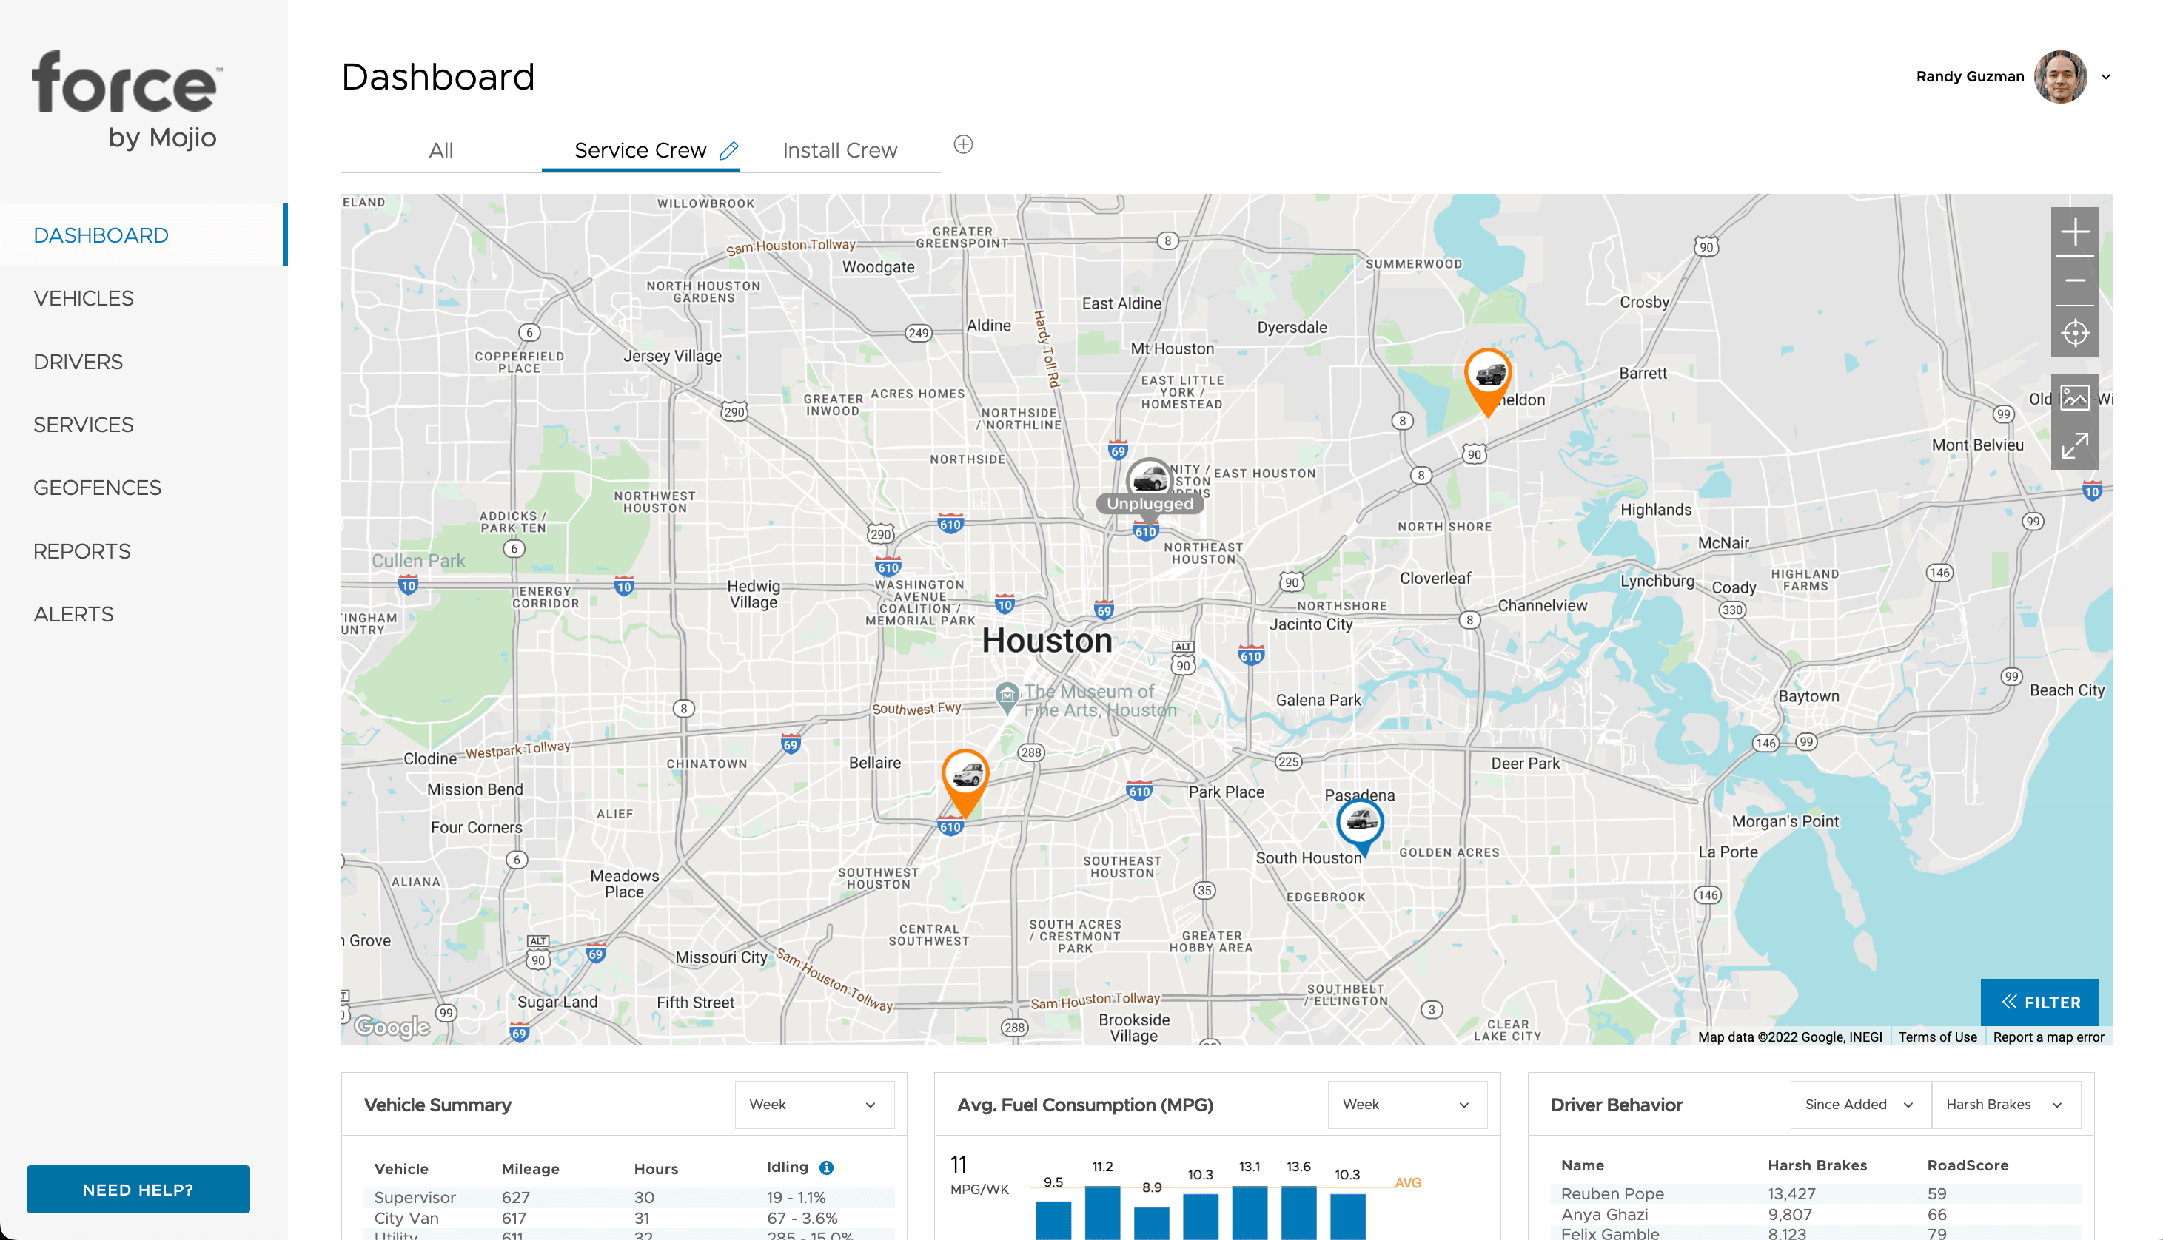
Task: Open the Since Added dropdown
Action: click(1859, 1105)
